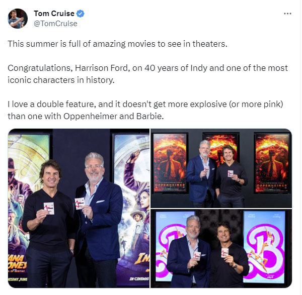The width and height of the screenshot is (302, 295).
Task: Open the Oppenheimer posters photo
Action: [221, 168]
